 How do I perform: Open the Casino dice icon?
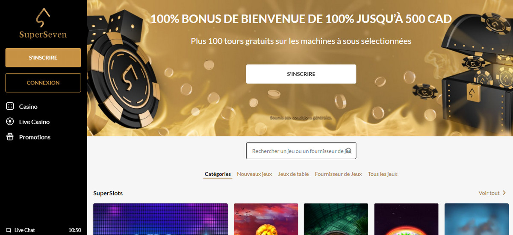pyautogui.click(x=10, y=106)
